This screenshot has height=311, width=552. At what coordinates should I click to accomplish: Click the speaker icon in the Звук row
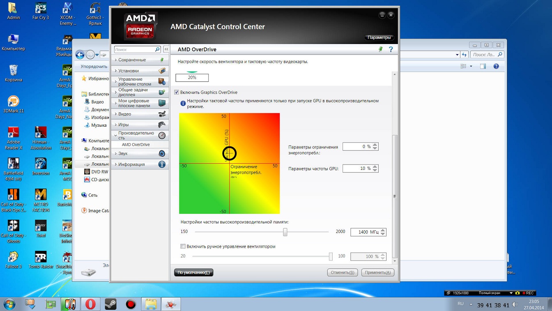[x=162, y=153]
